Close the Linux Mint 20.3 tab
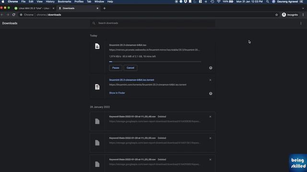The height and width of the screenshot is (172, 307). (x=53, y=9)
